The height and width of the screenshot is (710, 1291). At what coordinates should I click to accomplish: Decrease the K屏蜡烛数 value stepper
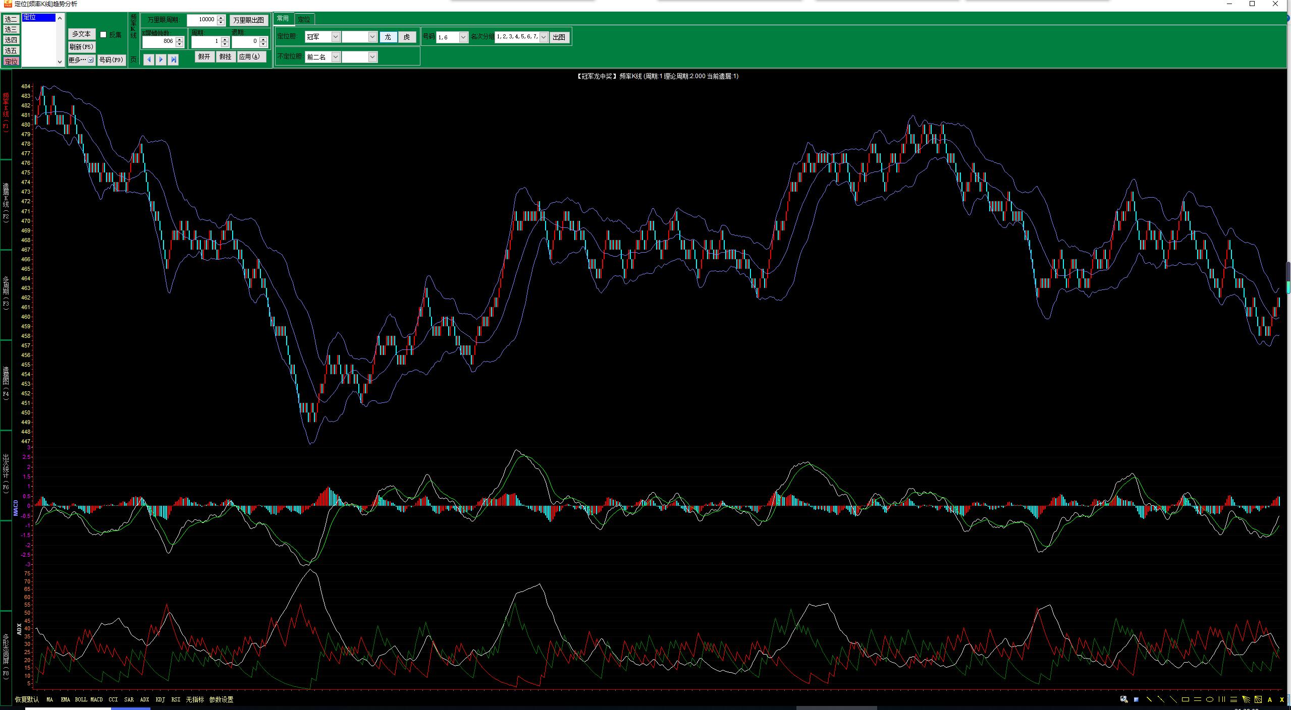[x=179, y=44]
